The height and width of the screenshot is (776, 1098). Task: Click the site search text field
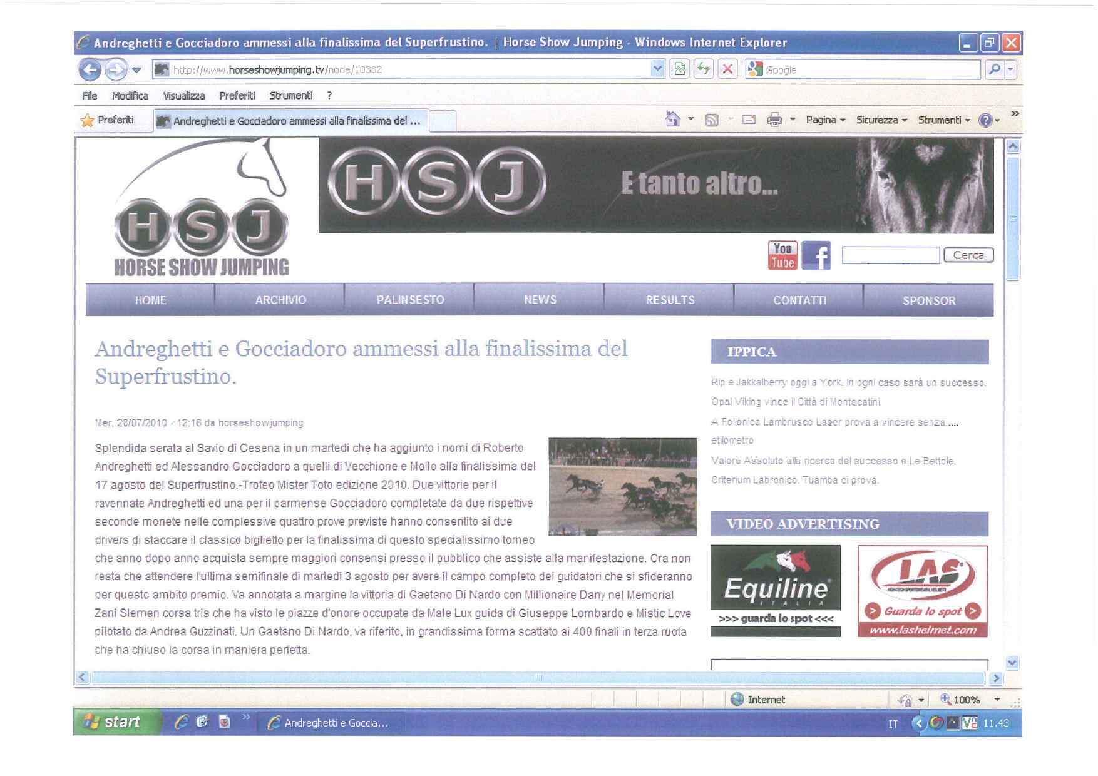point(891,255)
